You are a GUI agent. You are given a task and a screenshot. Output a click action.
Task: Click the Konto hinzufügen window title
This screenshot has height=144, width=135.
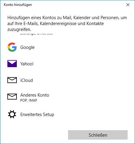(18, 5)
